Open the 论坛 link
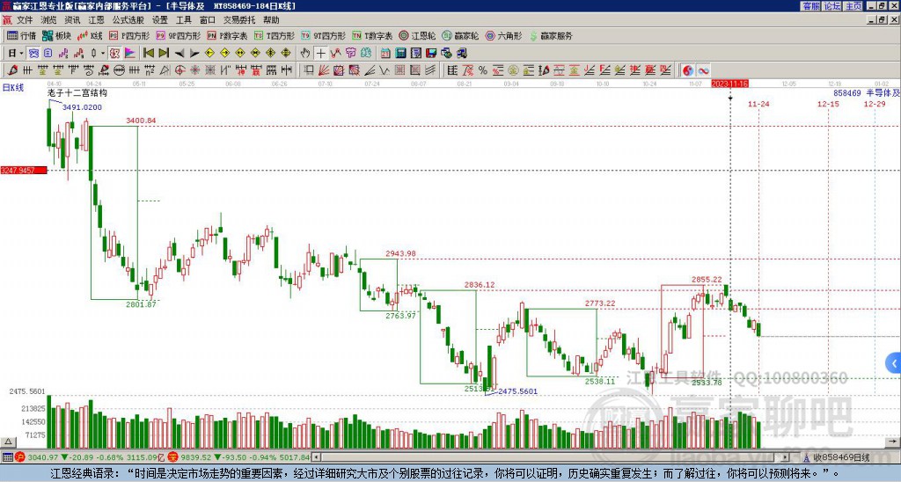This screenshot has width=901, height=482. tap(831, 6)
